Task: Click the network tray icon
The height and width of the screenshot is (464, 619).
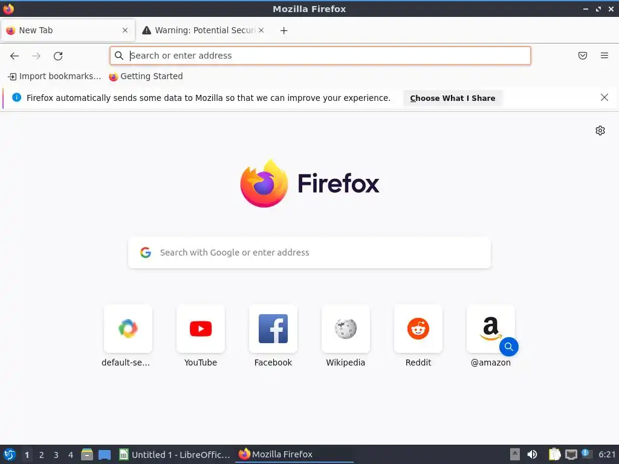Action: point(571,454)
